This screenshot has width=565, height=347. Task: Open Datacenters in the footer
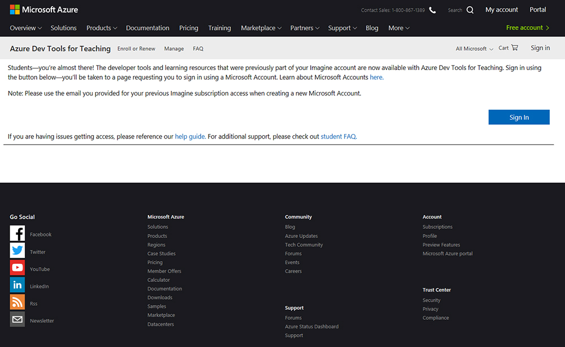click(x=160, y=324)
